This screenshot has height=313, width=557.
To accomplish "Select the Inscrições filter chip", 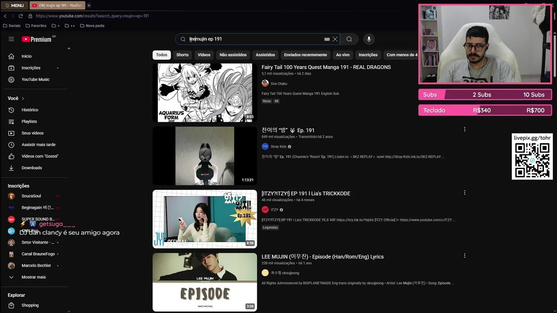I will click(368, 55).
